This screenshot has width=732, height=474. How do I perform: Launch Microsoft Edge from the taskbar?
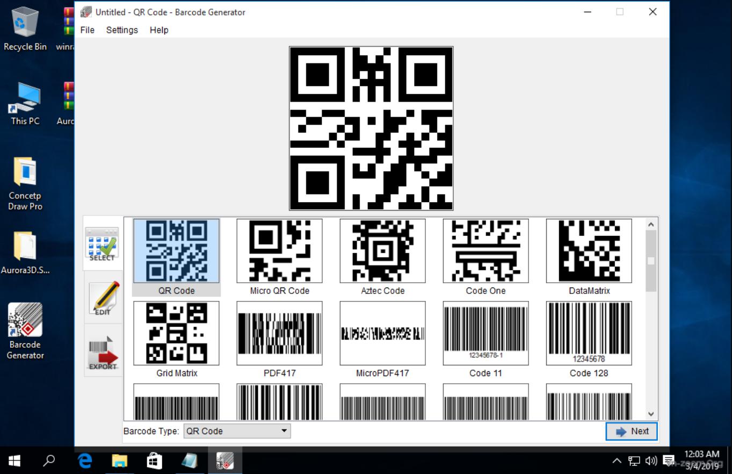(x=85, y=461)
